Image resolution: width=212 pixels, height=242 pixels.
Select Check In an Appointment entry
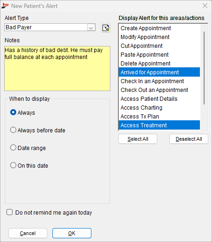pyautogui.click(x=159, y=81)
